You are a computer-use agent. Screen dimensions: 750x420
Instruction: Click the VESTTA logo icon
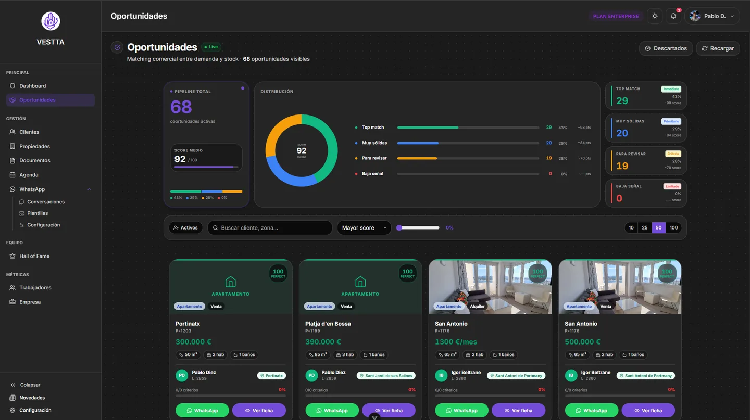pyautogui.click(x=51, y=21)
